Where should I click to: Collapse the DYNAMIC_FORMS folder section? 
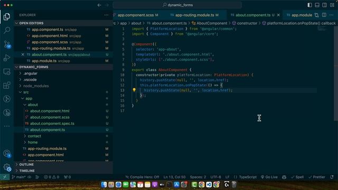[63, 67]
